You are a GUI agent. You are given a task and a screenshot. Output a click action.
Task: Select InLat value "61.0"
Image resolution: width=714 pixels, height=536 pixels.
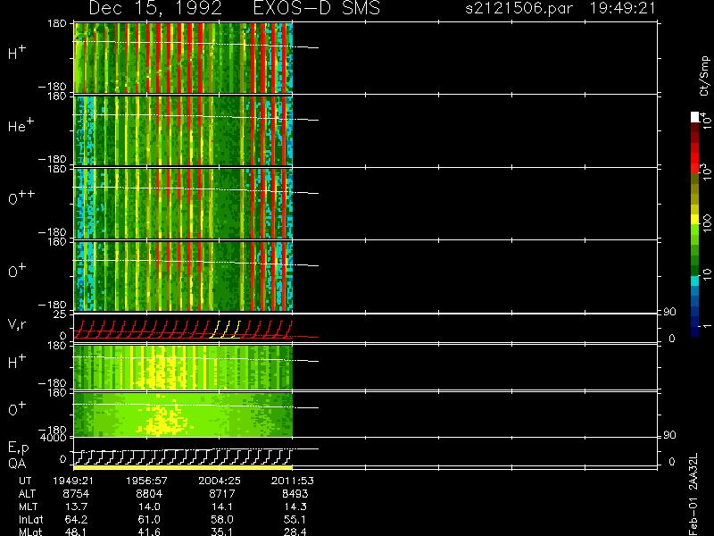(149, 519)
